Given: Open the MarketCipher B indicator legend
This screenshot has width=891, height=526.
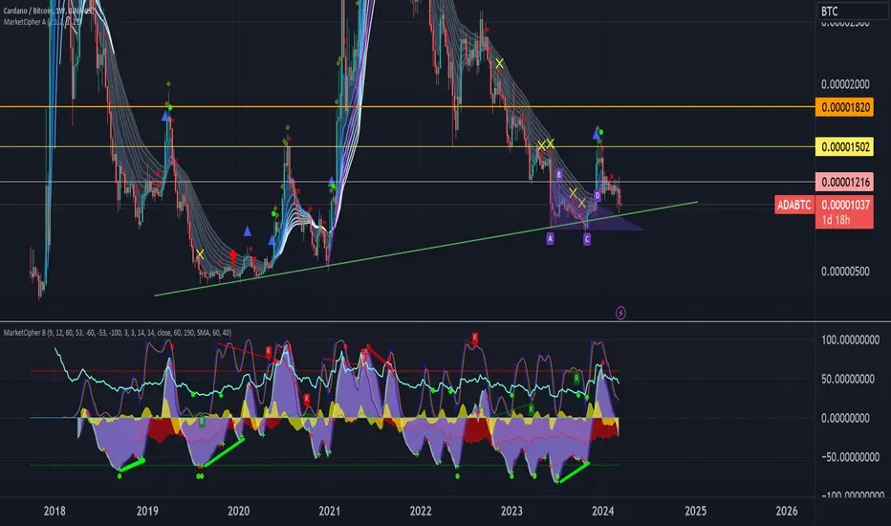Looking at the screenshot, I should pyautogui.click(x=118, y=333).
